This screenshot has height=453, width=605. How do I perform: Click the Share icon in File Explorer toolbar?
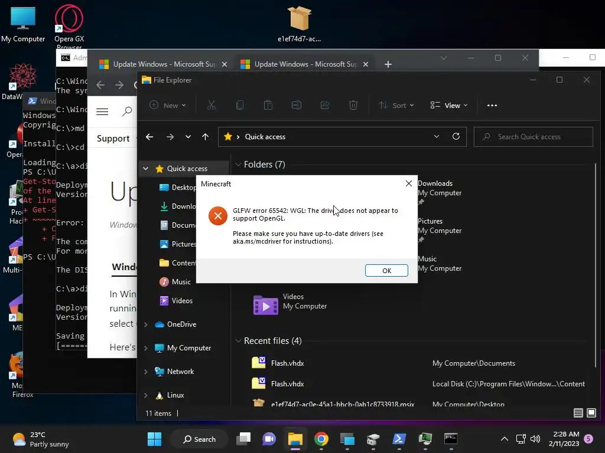click(x=325, y=105)
